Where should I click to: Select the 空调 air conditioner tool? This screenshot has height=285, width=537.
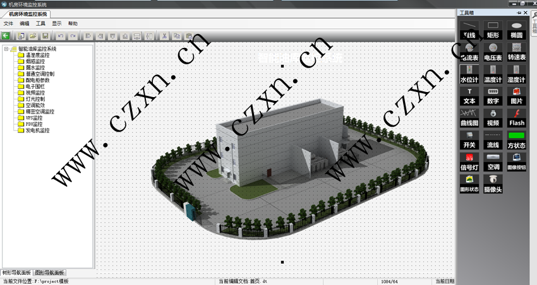click(x=493, y=162)
